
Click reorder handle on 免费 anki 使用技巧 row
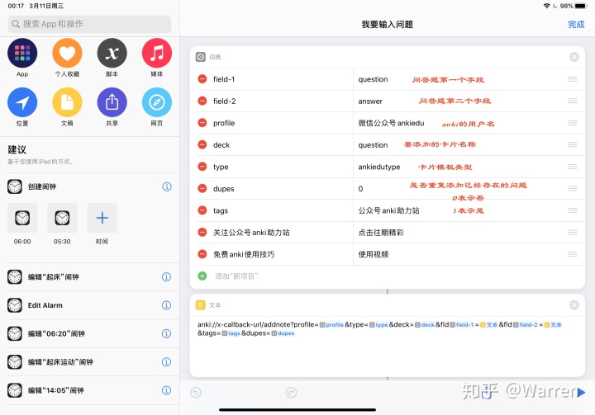point(573,254)
